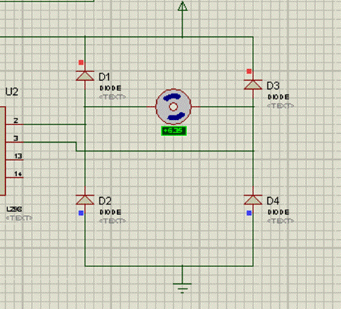Select pin 14 of U2
The image size is (341, 309).
coord(15,177)
